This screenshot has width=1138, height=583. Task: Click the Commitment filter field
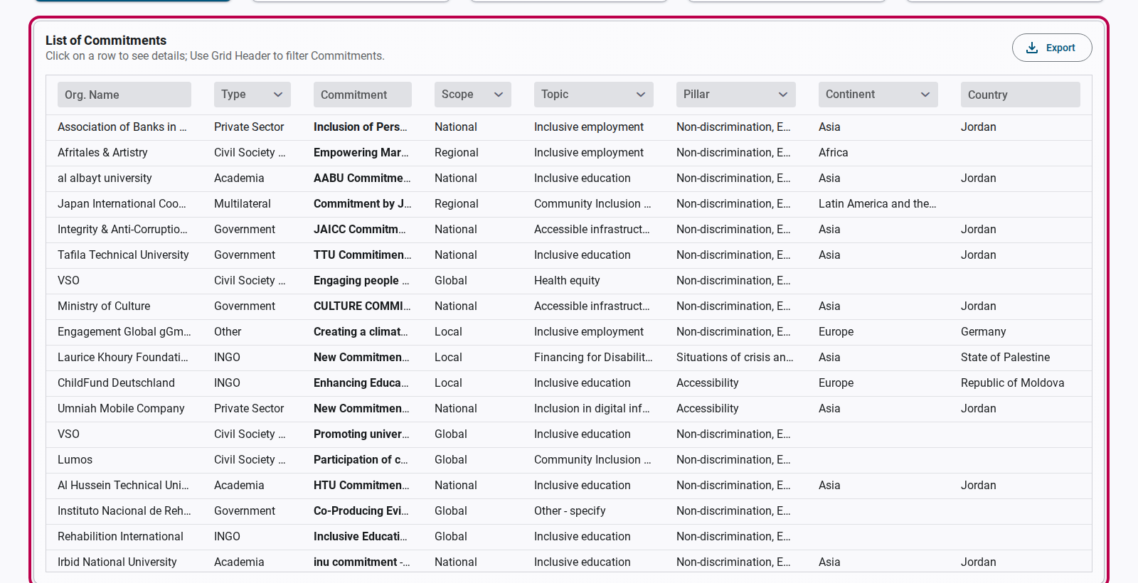click(x=363, y=95)
